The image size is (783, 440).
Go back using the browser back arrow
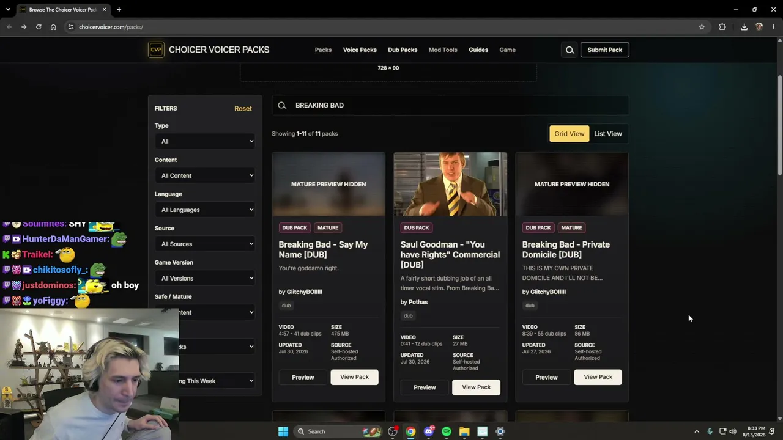[9, 27]
